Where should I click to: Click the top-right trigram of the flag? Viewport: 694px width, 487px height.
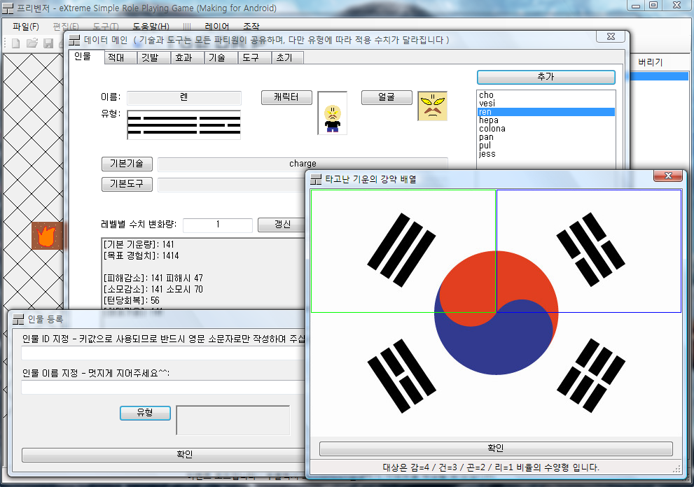590,250
